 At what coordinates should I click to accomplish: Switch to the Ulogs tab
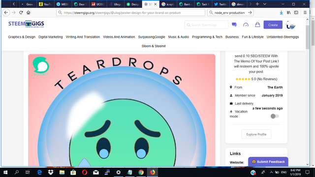(x=115, y=4)
